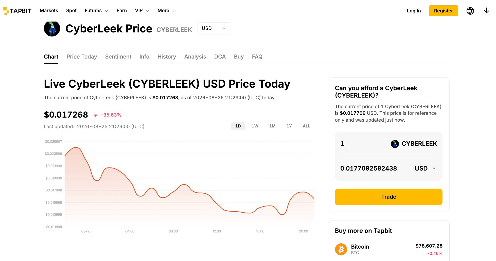Click the Trade button
The width and height of the screenshot is (496, 261).
pyautogui.click(x=388, y=197)
